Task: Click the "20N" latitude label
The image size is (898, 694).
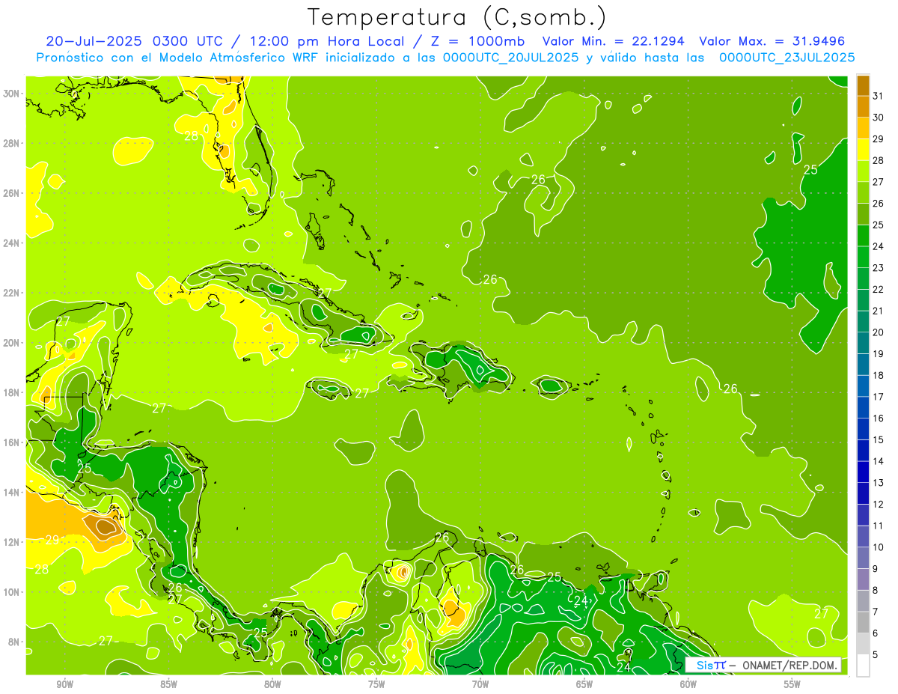Action: [x=13, y=342]
